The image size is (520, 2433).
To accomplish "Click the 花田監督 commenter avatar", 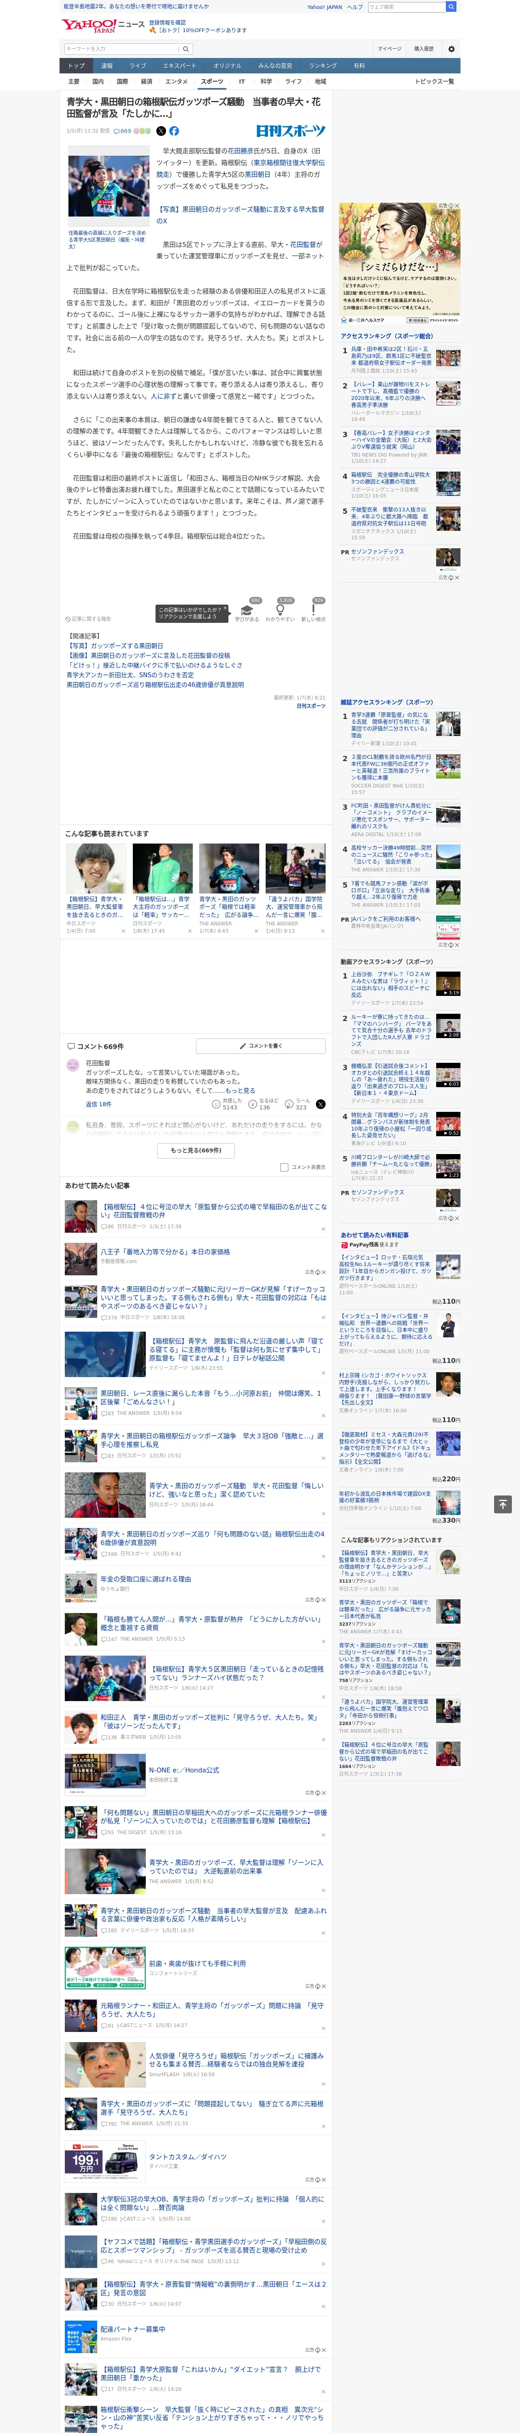I will click(72, 1064).
